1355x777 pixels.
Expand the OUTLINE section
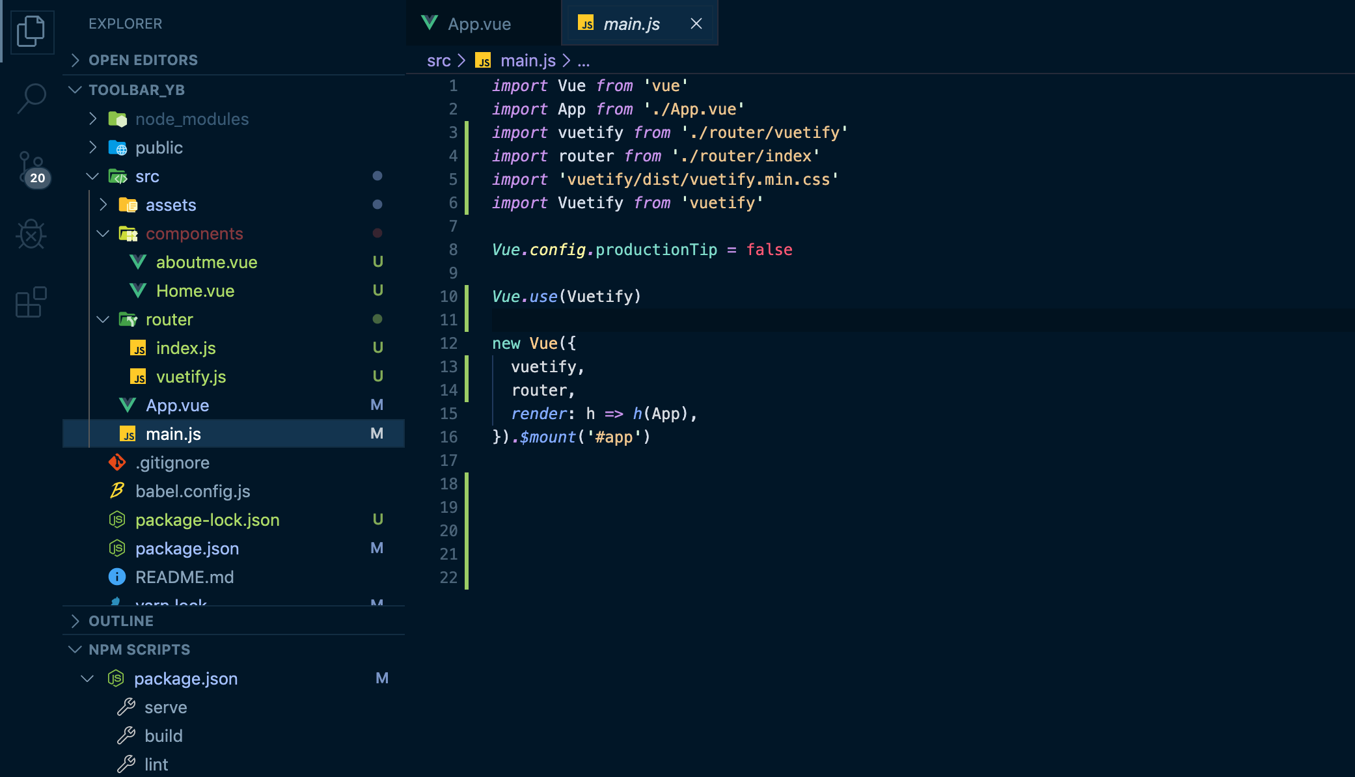121,621
